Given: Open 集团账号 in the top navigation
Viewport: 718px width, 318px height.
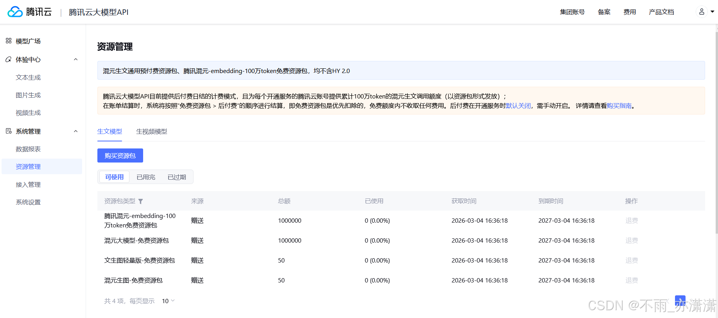Looking at the screenshot, I should 572,12.
